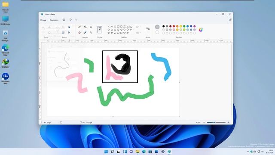Viewport: 275px width, 155px height.
Task: Click the zoom slider handle
Action: click(x=214, y=122)
